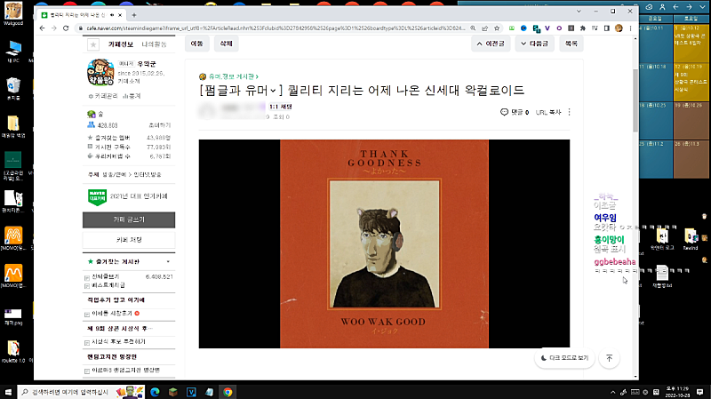Click the 이동 button above post

pyautogui.click(x=196, y=44)
